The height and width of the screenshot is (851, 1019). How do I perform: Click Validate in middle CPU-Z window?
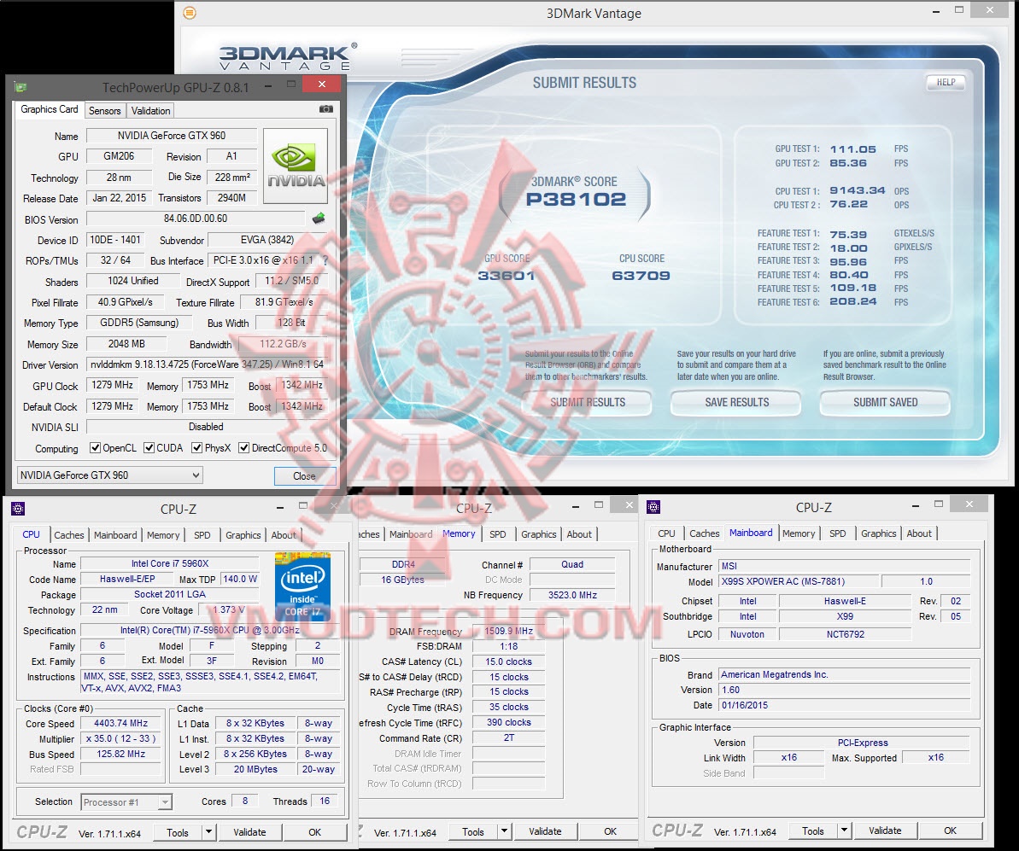click(x=545, y=831)
